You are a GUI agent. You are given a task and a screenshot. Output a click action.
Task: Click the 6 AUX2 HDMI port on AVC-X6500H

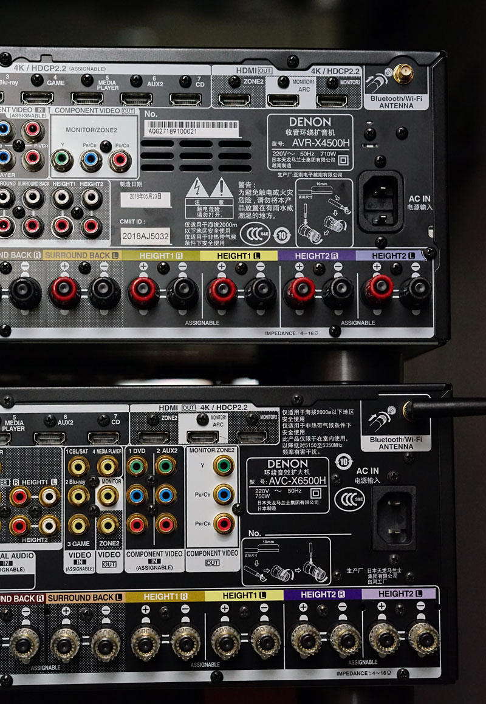[x=49, y=438]
